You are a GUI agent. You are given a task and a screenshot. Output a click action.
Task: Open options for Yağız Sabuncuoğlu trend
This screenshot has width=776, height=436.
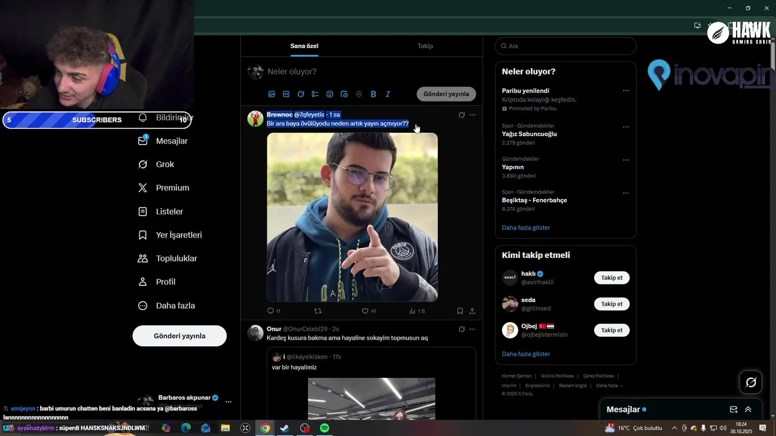[x=626, y=127]
